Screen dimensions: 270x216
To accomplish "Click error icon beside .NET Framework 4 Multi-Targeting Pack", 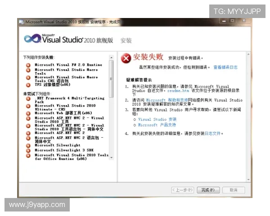I will click(x=29, y=99).
